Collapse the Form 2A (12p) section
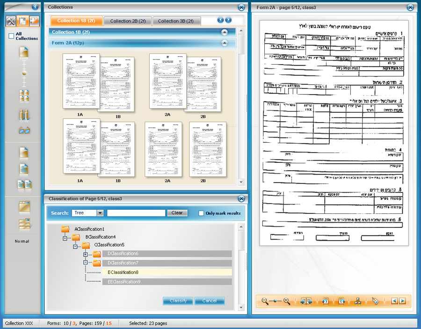Screen dimensions: 421x329 (x=225, y=43)
